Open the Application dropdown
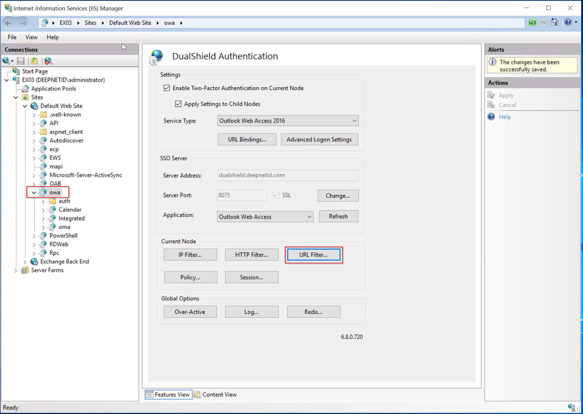Image resolution: width=583 pixels, height=414 pixels. tap(309, 217)
